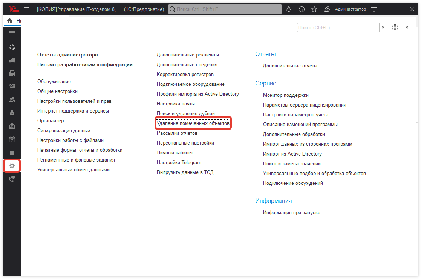421x279 pixels.
Task: Clear the menu search field with X
Action: point(383,27)
